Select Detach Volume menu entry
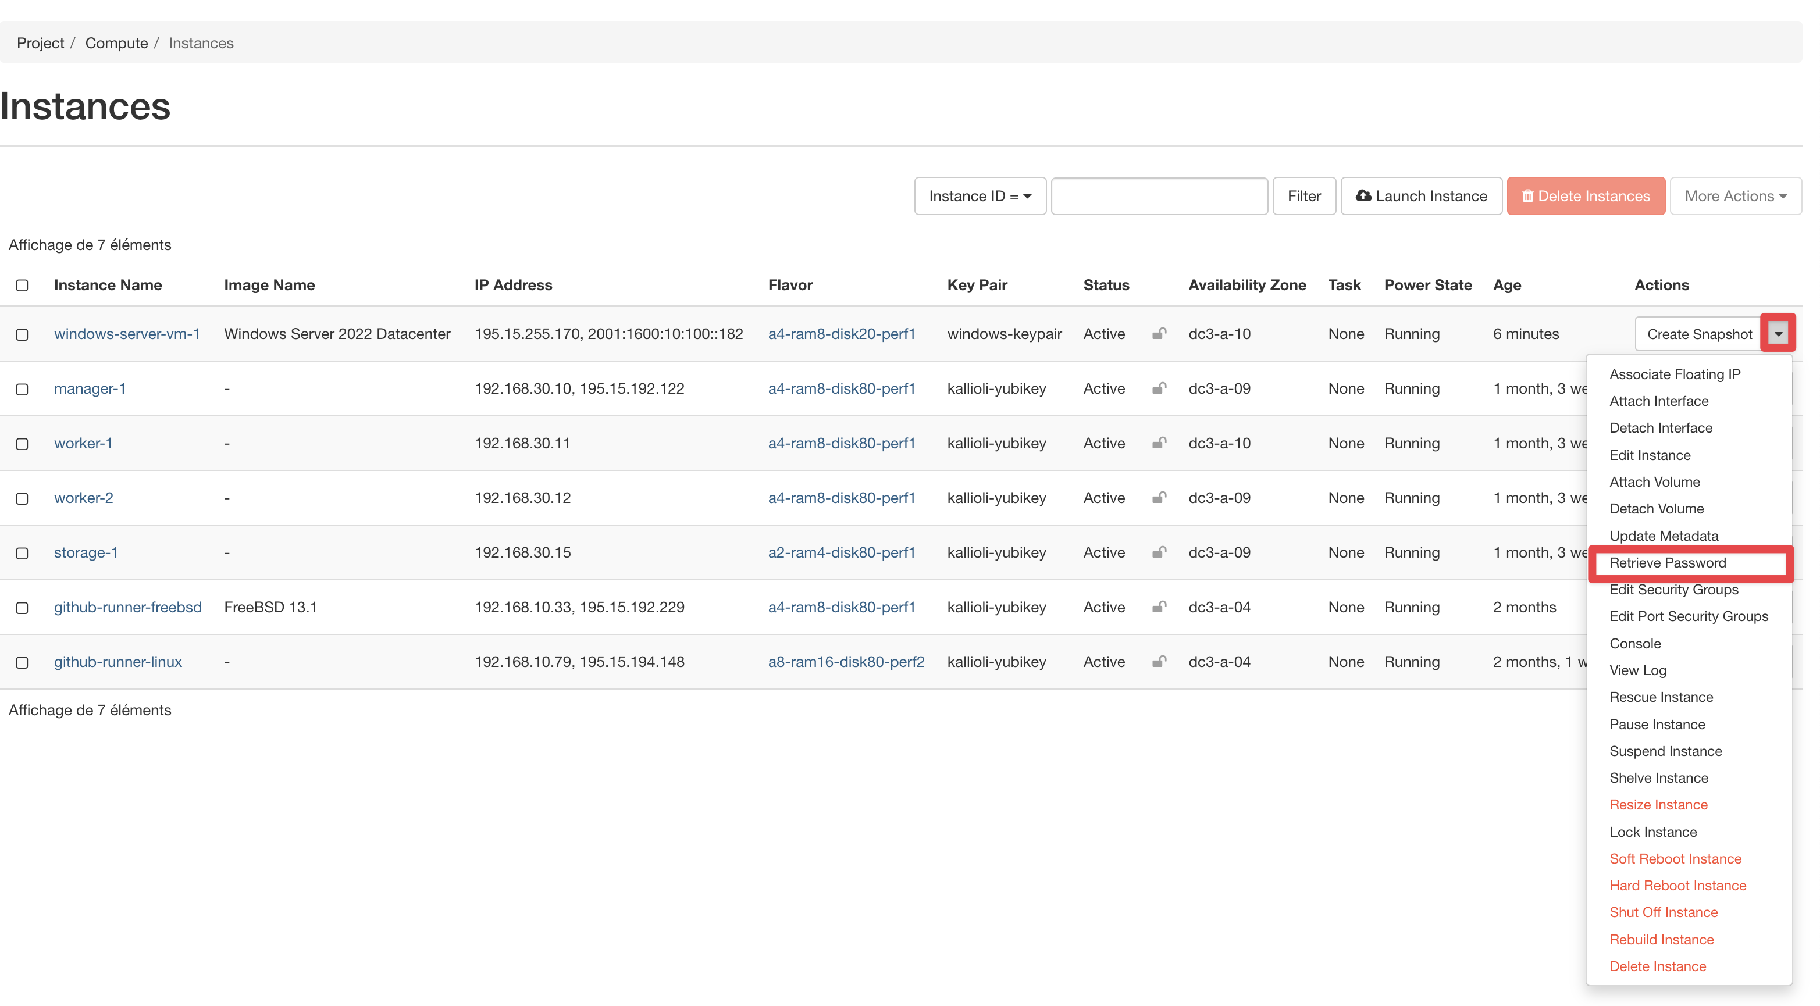 [x=1656, y=509]
